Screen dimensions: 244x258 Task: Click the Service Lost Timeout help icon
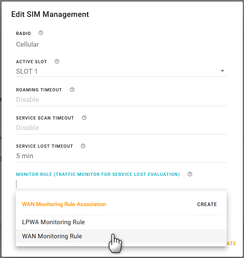click(x=83, y=146)
